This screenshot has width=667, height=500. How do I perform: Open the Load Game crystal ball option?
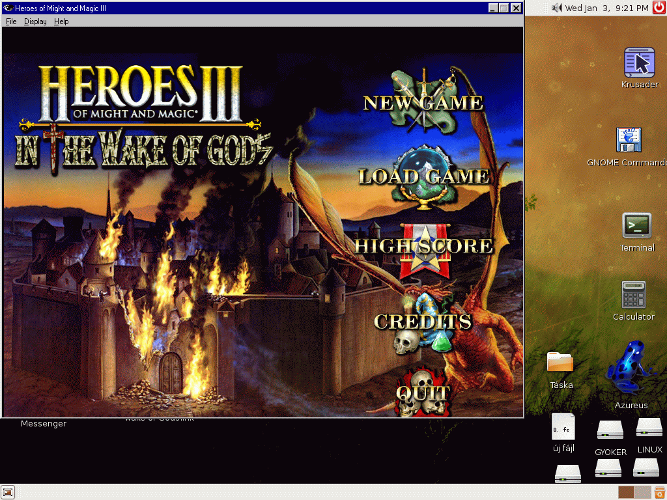pos(423,176)
